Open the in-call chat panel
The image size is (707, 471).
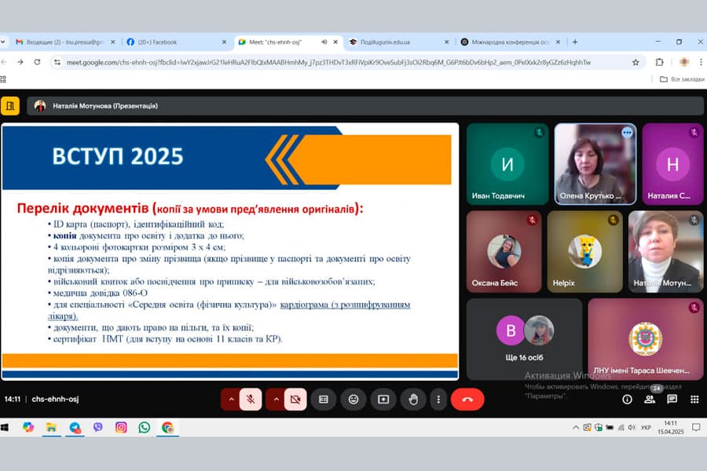[672, 400]
